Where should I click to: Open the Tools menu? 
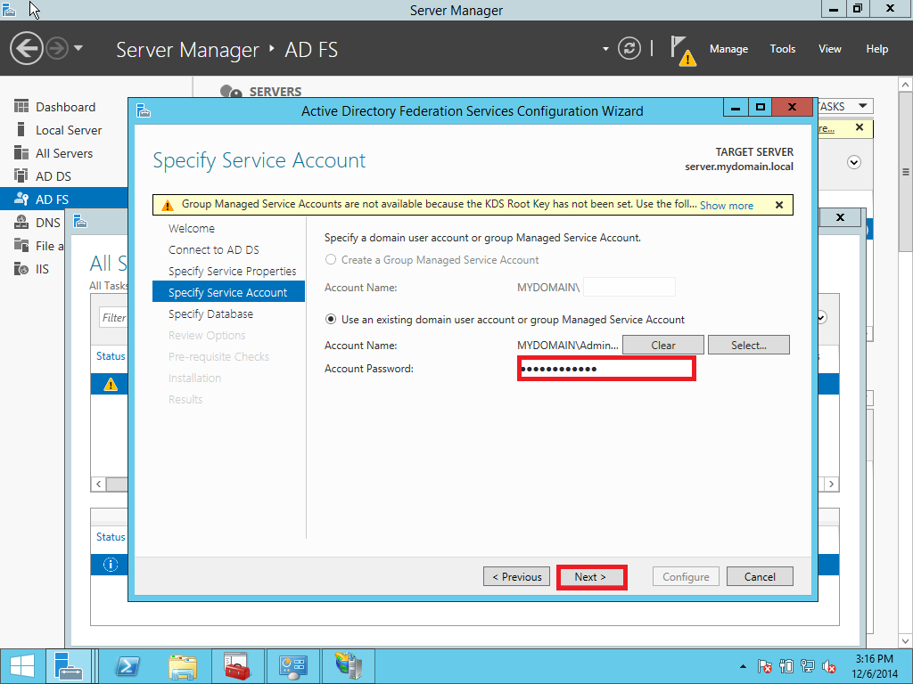pyautogui.click(x=782, y=49)
